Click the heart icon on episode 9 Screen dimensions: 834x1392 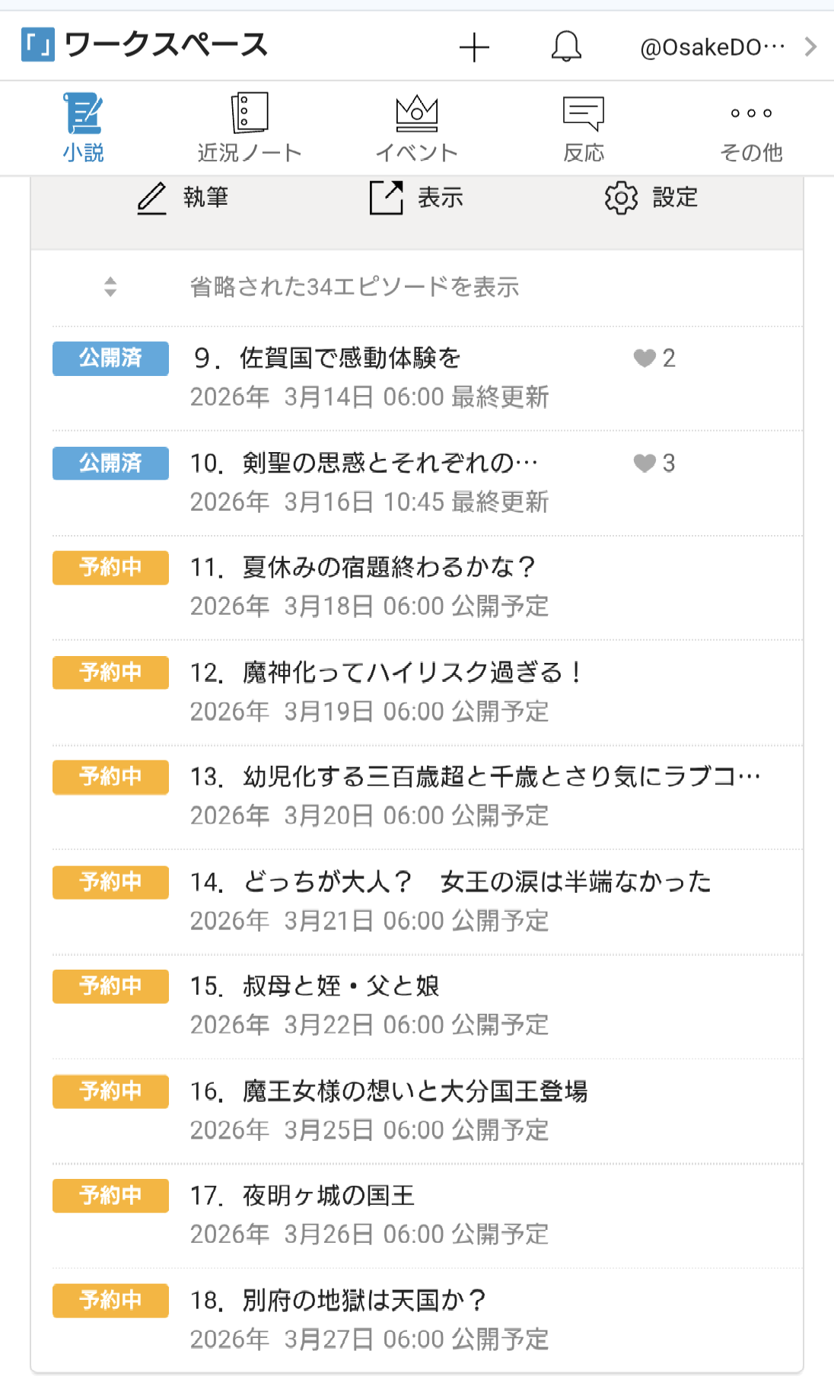pos(645,358)
